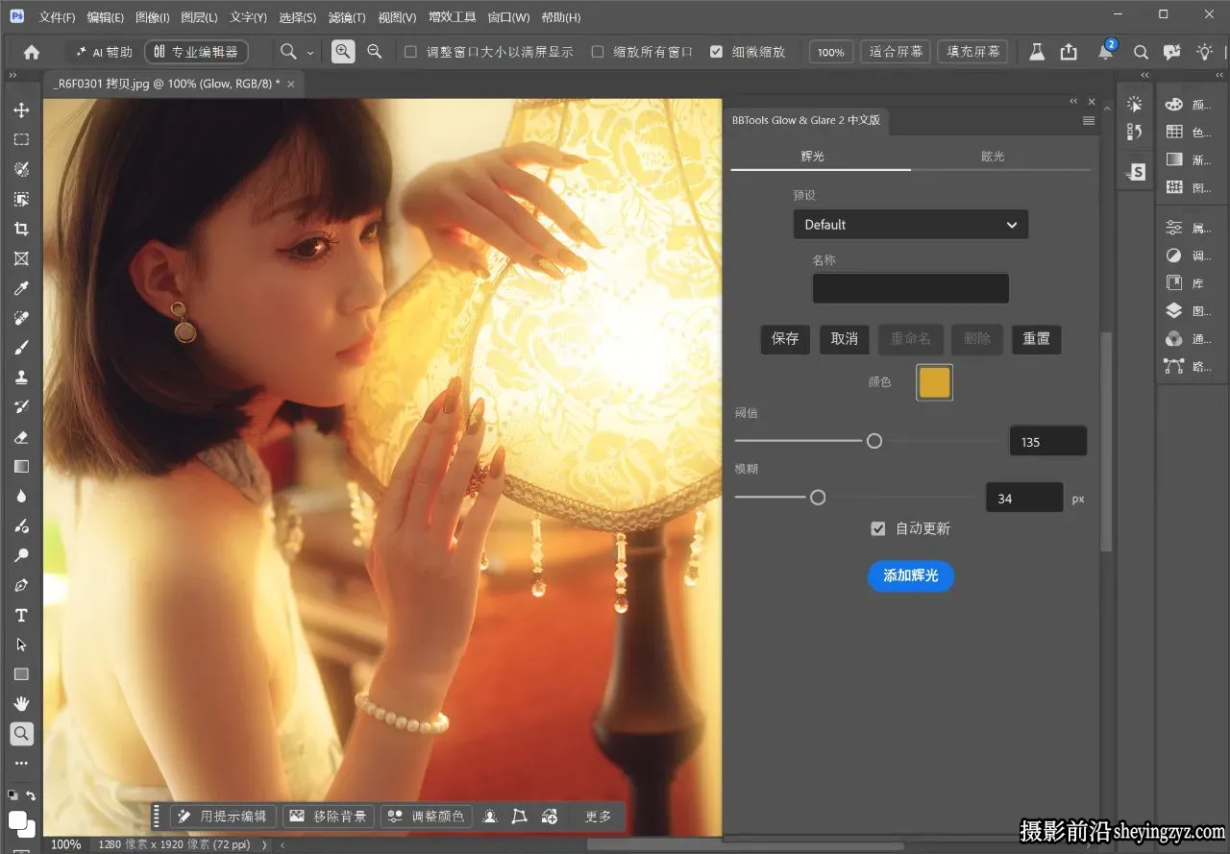Select the Clone Stamp tool
Screen dimensions: 1230x854
[21, 378]
